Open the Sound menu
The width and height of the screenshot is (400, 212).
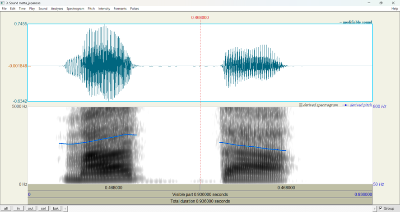tap(43, 9)
